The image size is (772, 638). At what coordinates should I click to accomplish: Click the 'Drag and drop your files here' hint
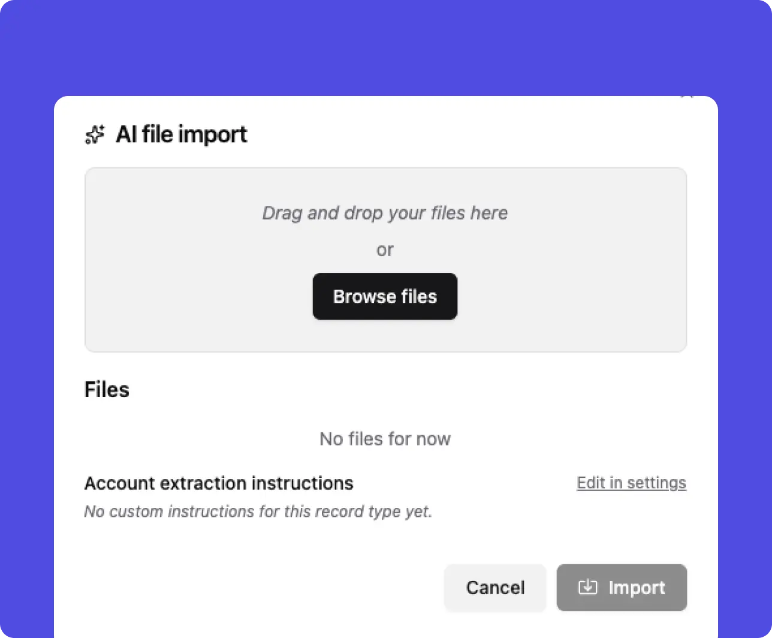[385, 213]
